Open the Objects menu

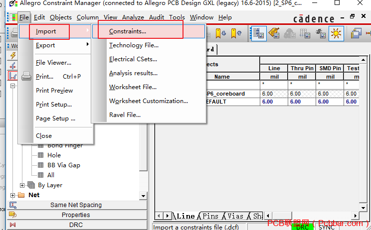click(60, 17)
